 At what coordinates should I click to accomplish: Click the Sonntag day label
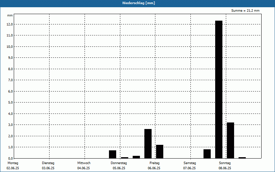225,163
